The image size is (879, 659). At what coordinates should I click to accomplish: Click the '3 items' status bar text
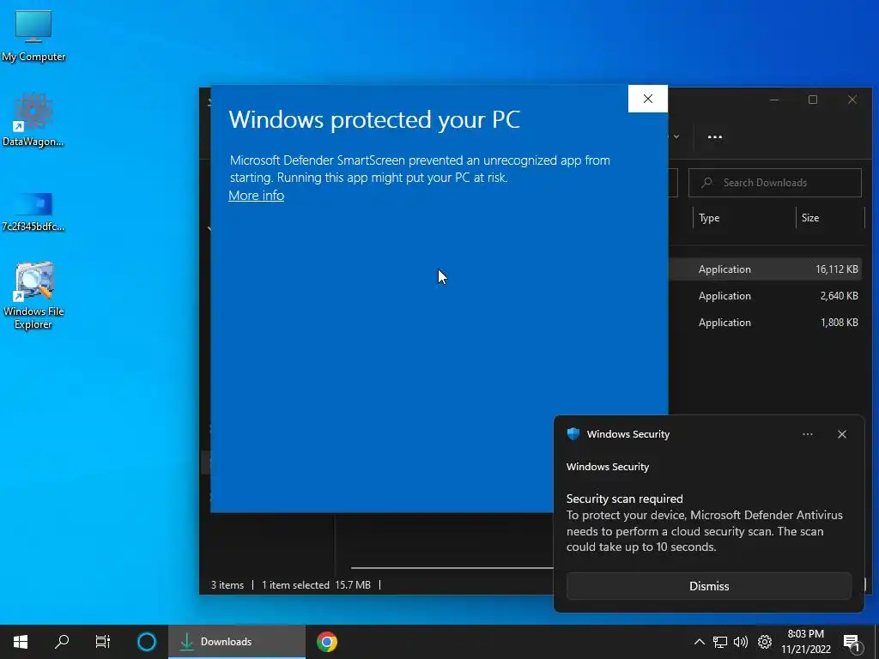227,585
